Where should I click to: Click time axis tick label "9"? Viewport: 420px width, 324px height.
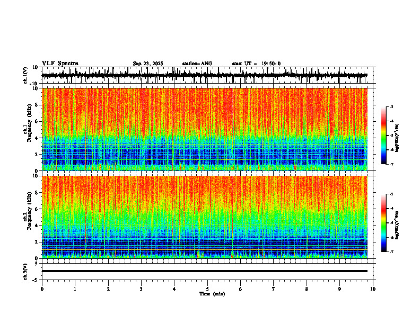click(339, 289)
